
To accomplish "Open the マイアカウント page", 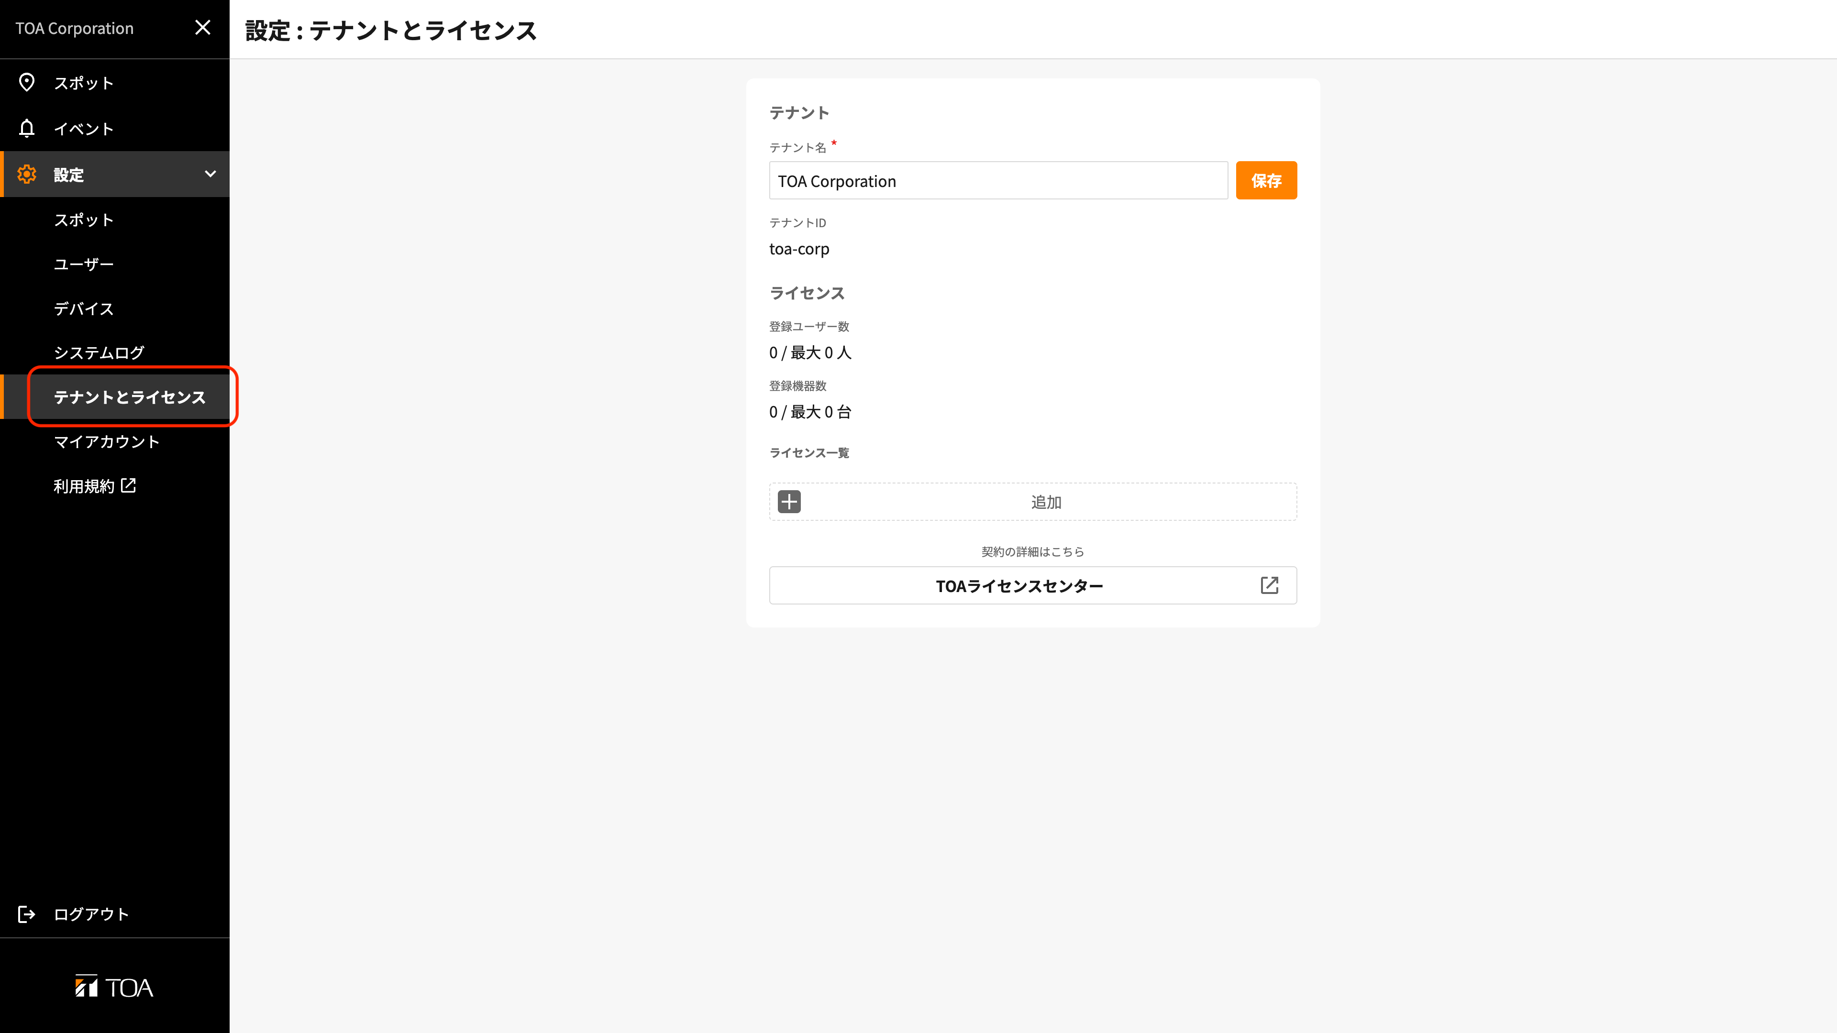I will 115,441.
